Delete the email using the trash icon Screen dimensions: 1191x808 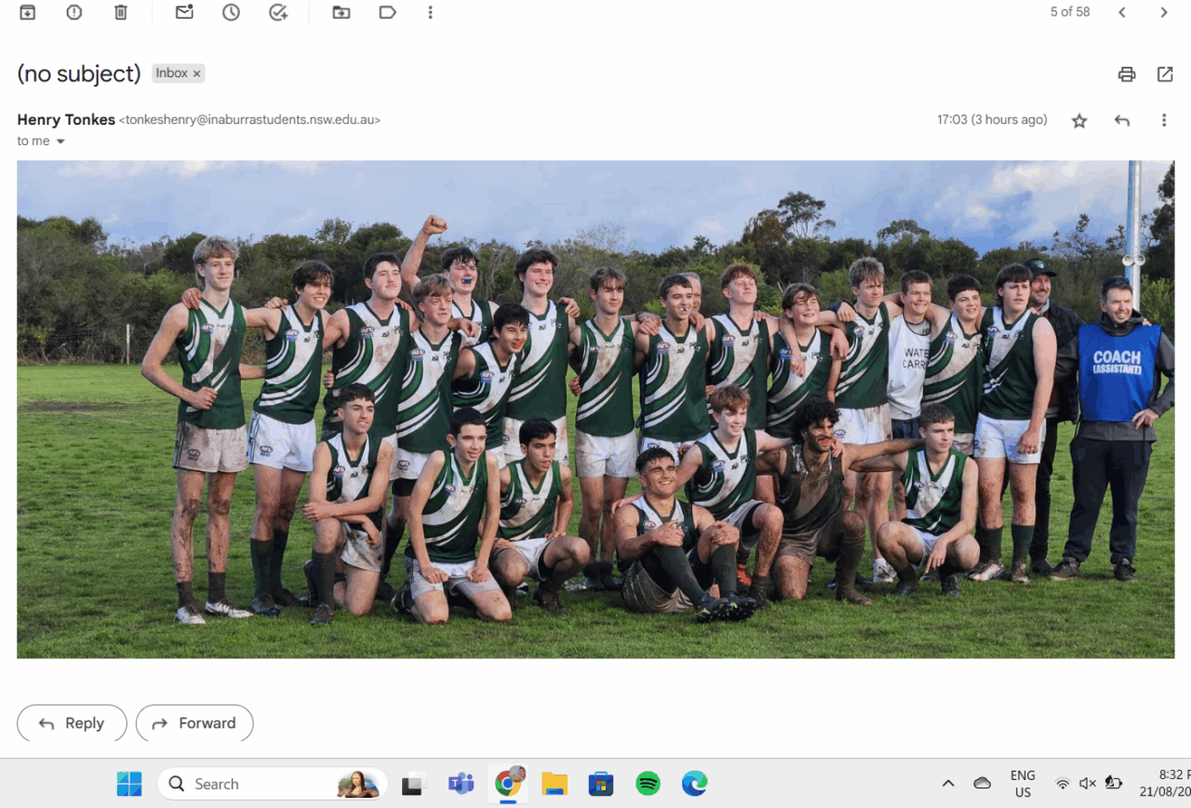click(x=121, y=12)
